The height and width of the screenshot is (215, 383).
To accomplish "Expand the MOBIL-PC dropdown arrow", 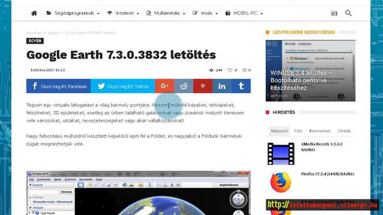I will [x=262, y=14].
